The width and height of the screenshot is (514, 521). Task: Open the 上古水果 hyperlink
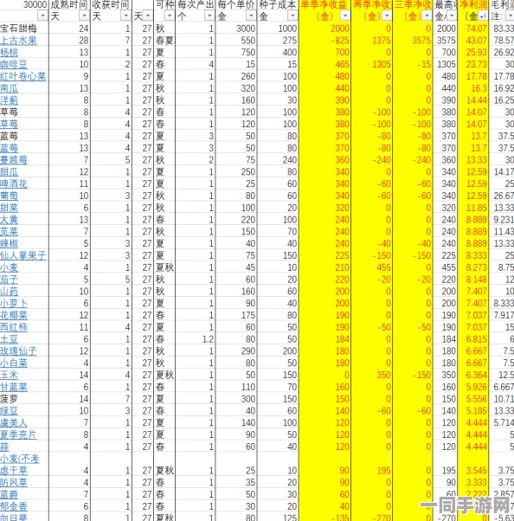point(19,41)
